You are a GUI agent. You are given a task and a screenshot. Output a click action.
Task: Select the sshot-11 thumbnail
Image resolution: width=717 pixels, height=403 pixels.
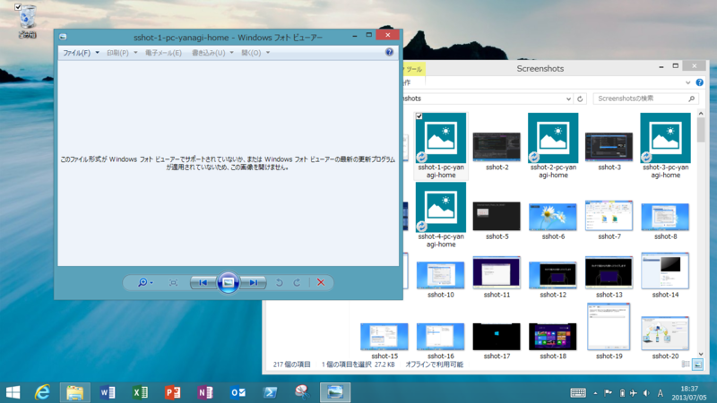click(x=497, y=273)
